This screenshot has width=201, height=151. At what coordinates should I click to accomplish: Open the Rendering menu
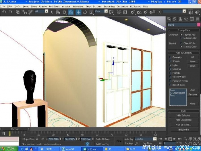pos(109,6)
